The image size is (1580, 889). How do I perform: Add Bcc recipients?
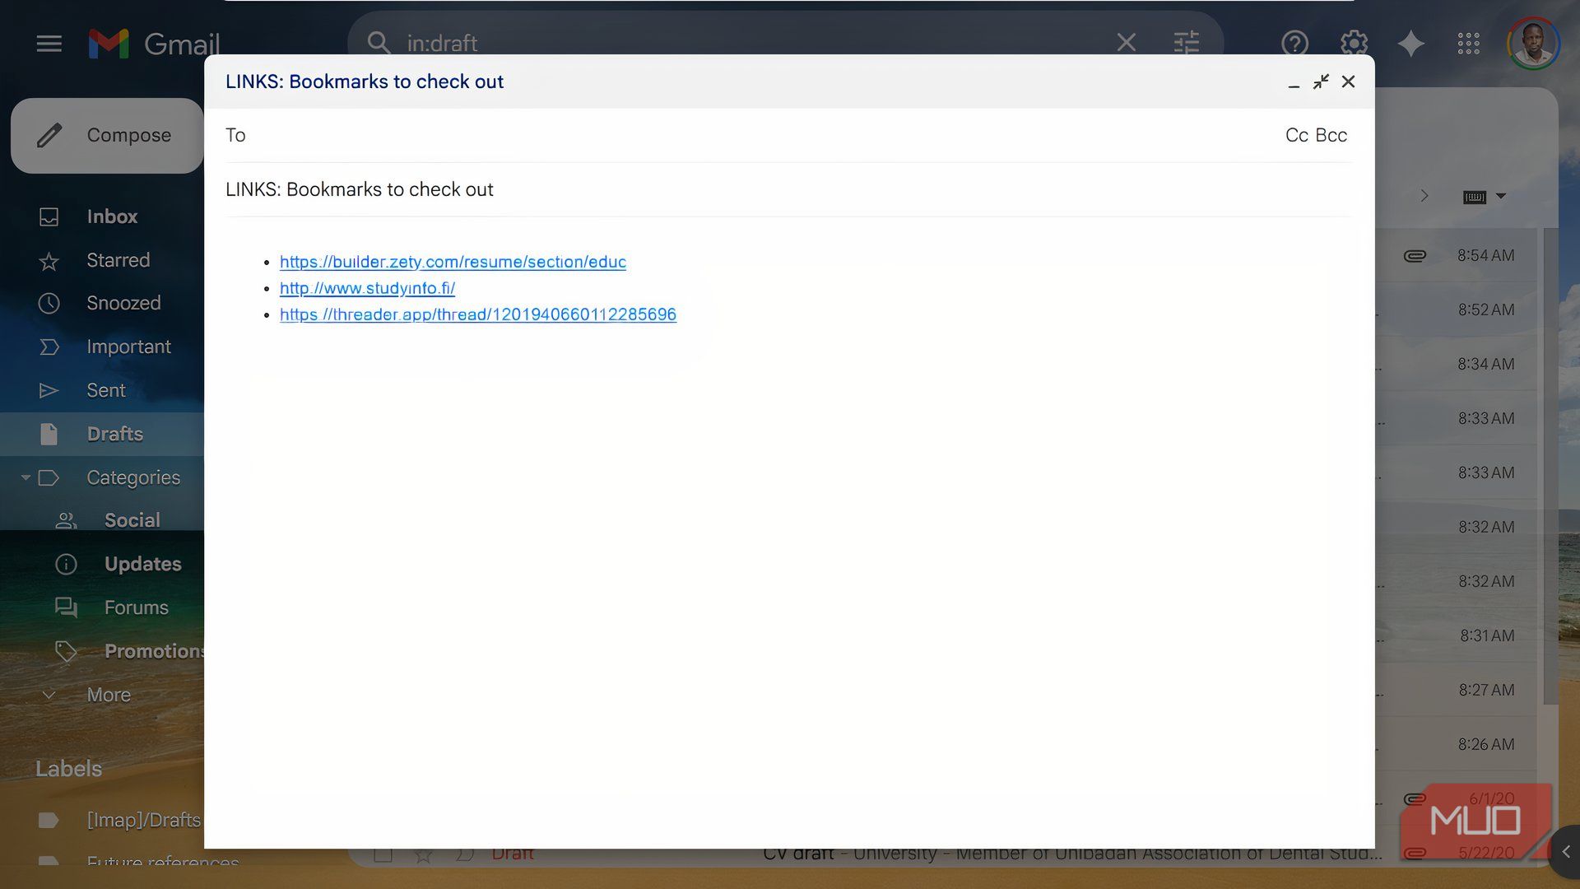click(1331, 135)
